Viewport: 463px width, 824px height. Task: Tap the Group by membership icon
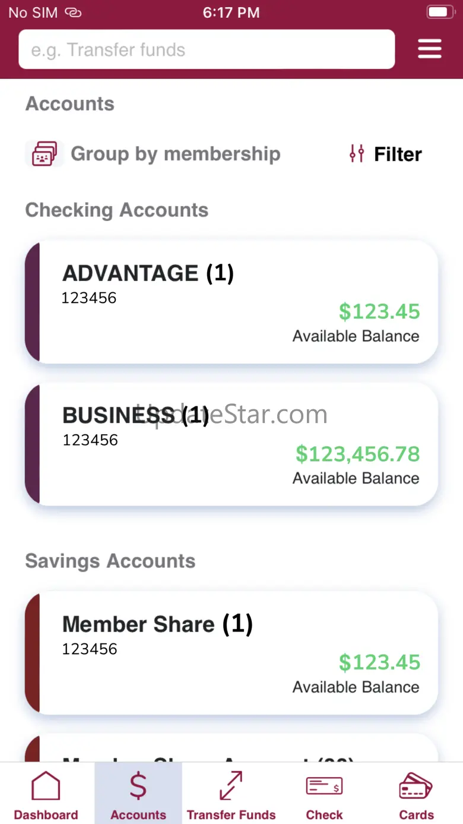point(45,154)
